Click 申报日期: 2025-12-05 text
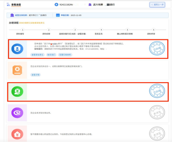Image resolution: width=172 pixels, height=142 pixels. point(71,15)
